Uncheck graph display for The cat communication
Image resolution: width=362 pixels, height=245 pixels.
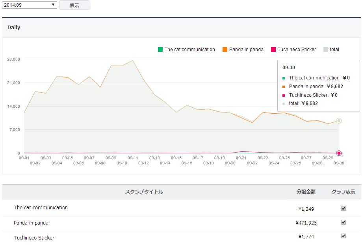click(343, 208)
